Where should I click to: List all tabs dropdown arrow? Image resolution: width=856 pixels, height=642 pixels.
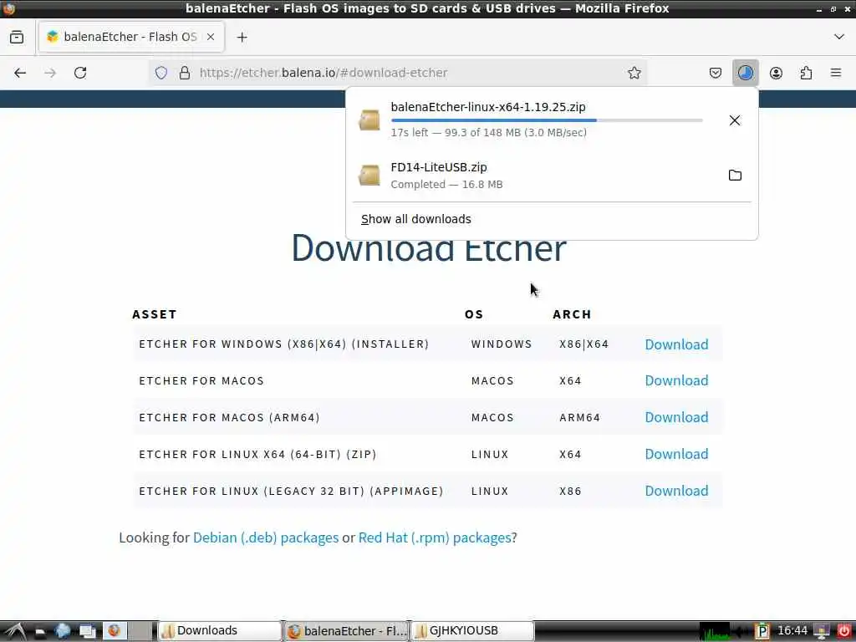pyautogui.click(x=839, y=37)
